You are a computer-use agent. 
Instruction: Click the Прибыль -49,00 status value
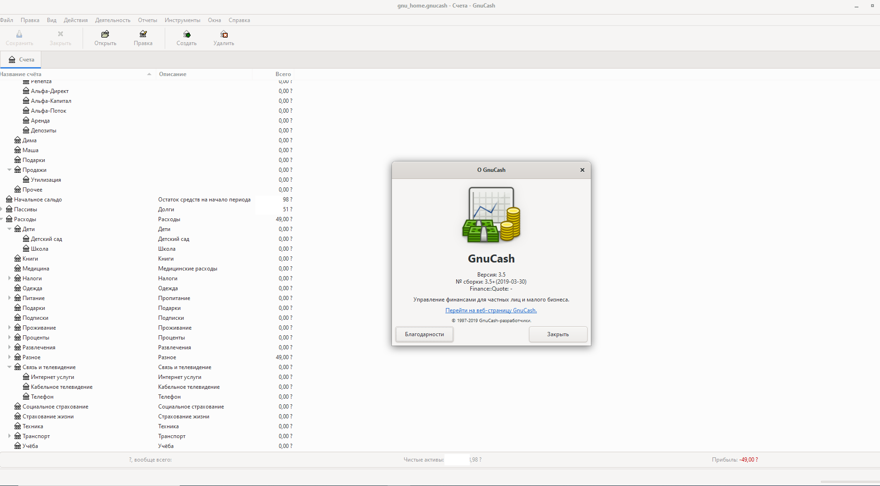(x=749, y=460)
